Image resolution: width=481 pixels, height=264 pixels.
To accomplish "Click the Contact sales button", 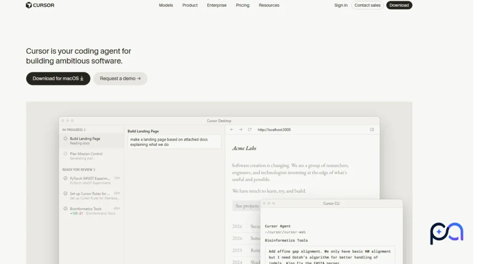I will pos(367,5).
